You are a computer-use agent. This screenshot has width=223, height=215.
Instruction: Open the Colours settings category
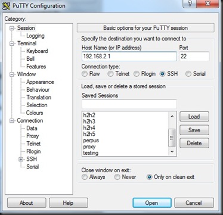(x=35, y=113)
